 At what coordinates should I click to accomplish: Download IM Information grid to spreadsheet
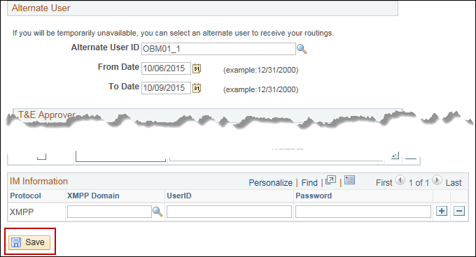point(349,180)
